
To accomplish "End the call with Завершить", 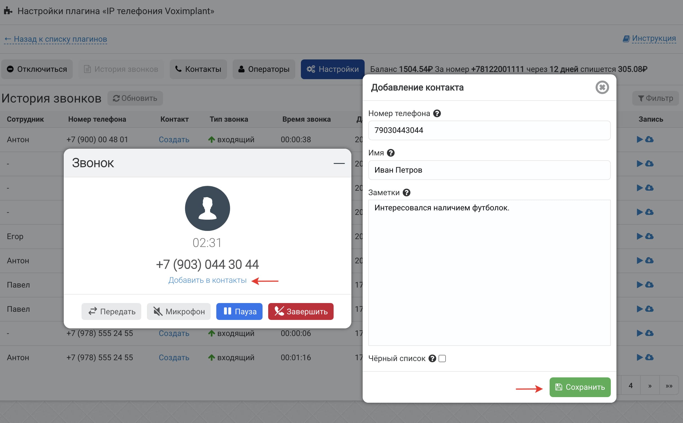I will click(301, 311).
